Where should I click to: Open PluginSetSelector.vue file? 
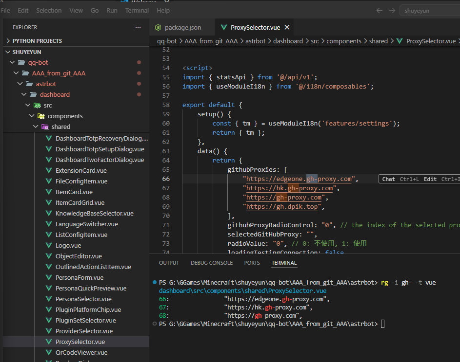point(85,321)
